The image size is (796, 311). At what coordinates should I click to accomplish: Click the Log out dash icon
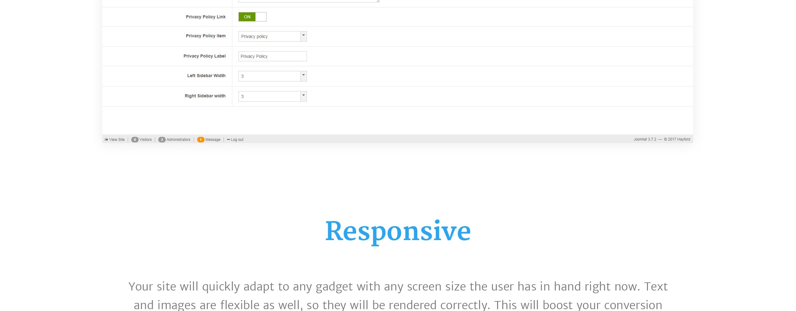click(x=228, y=140)
